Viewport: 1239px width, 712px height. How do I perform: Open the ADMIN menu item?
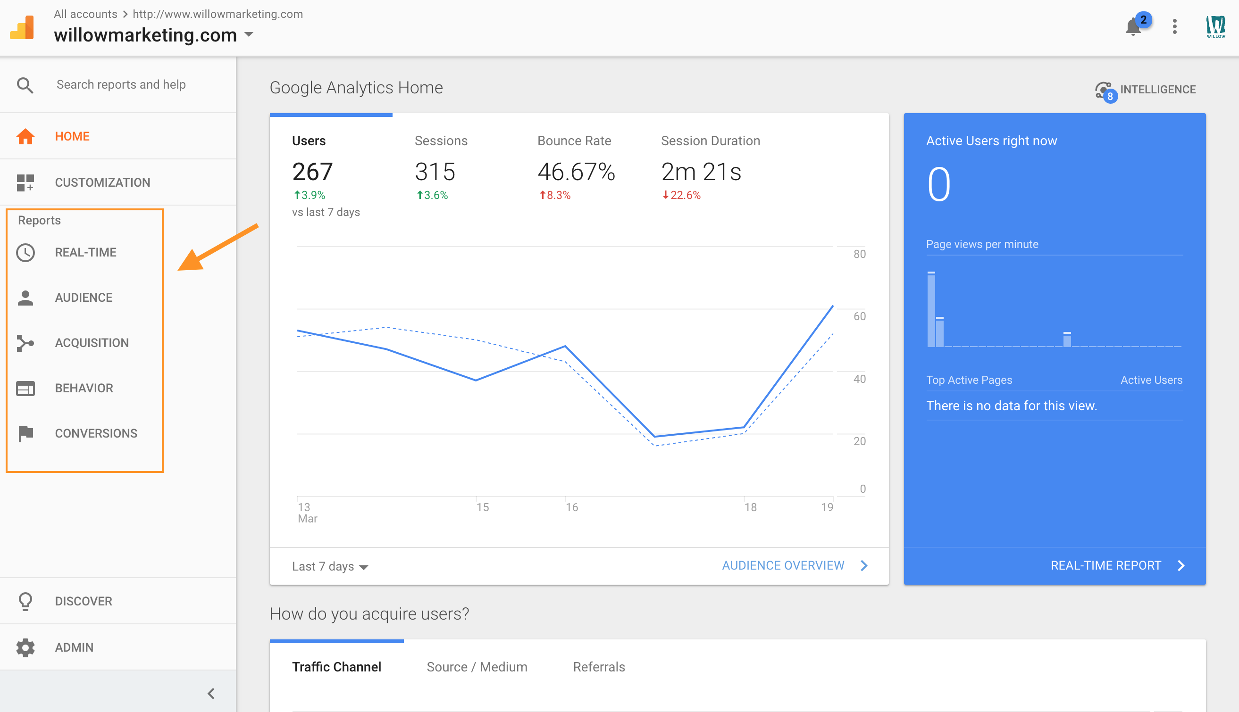pyautogui.click(x=118, y=647)
